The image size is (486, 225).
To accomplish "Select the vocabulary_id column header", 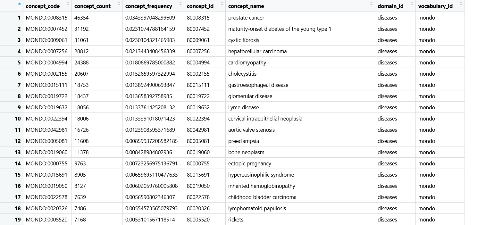I will [x=435, y=6].
